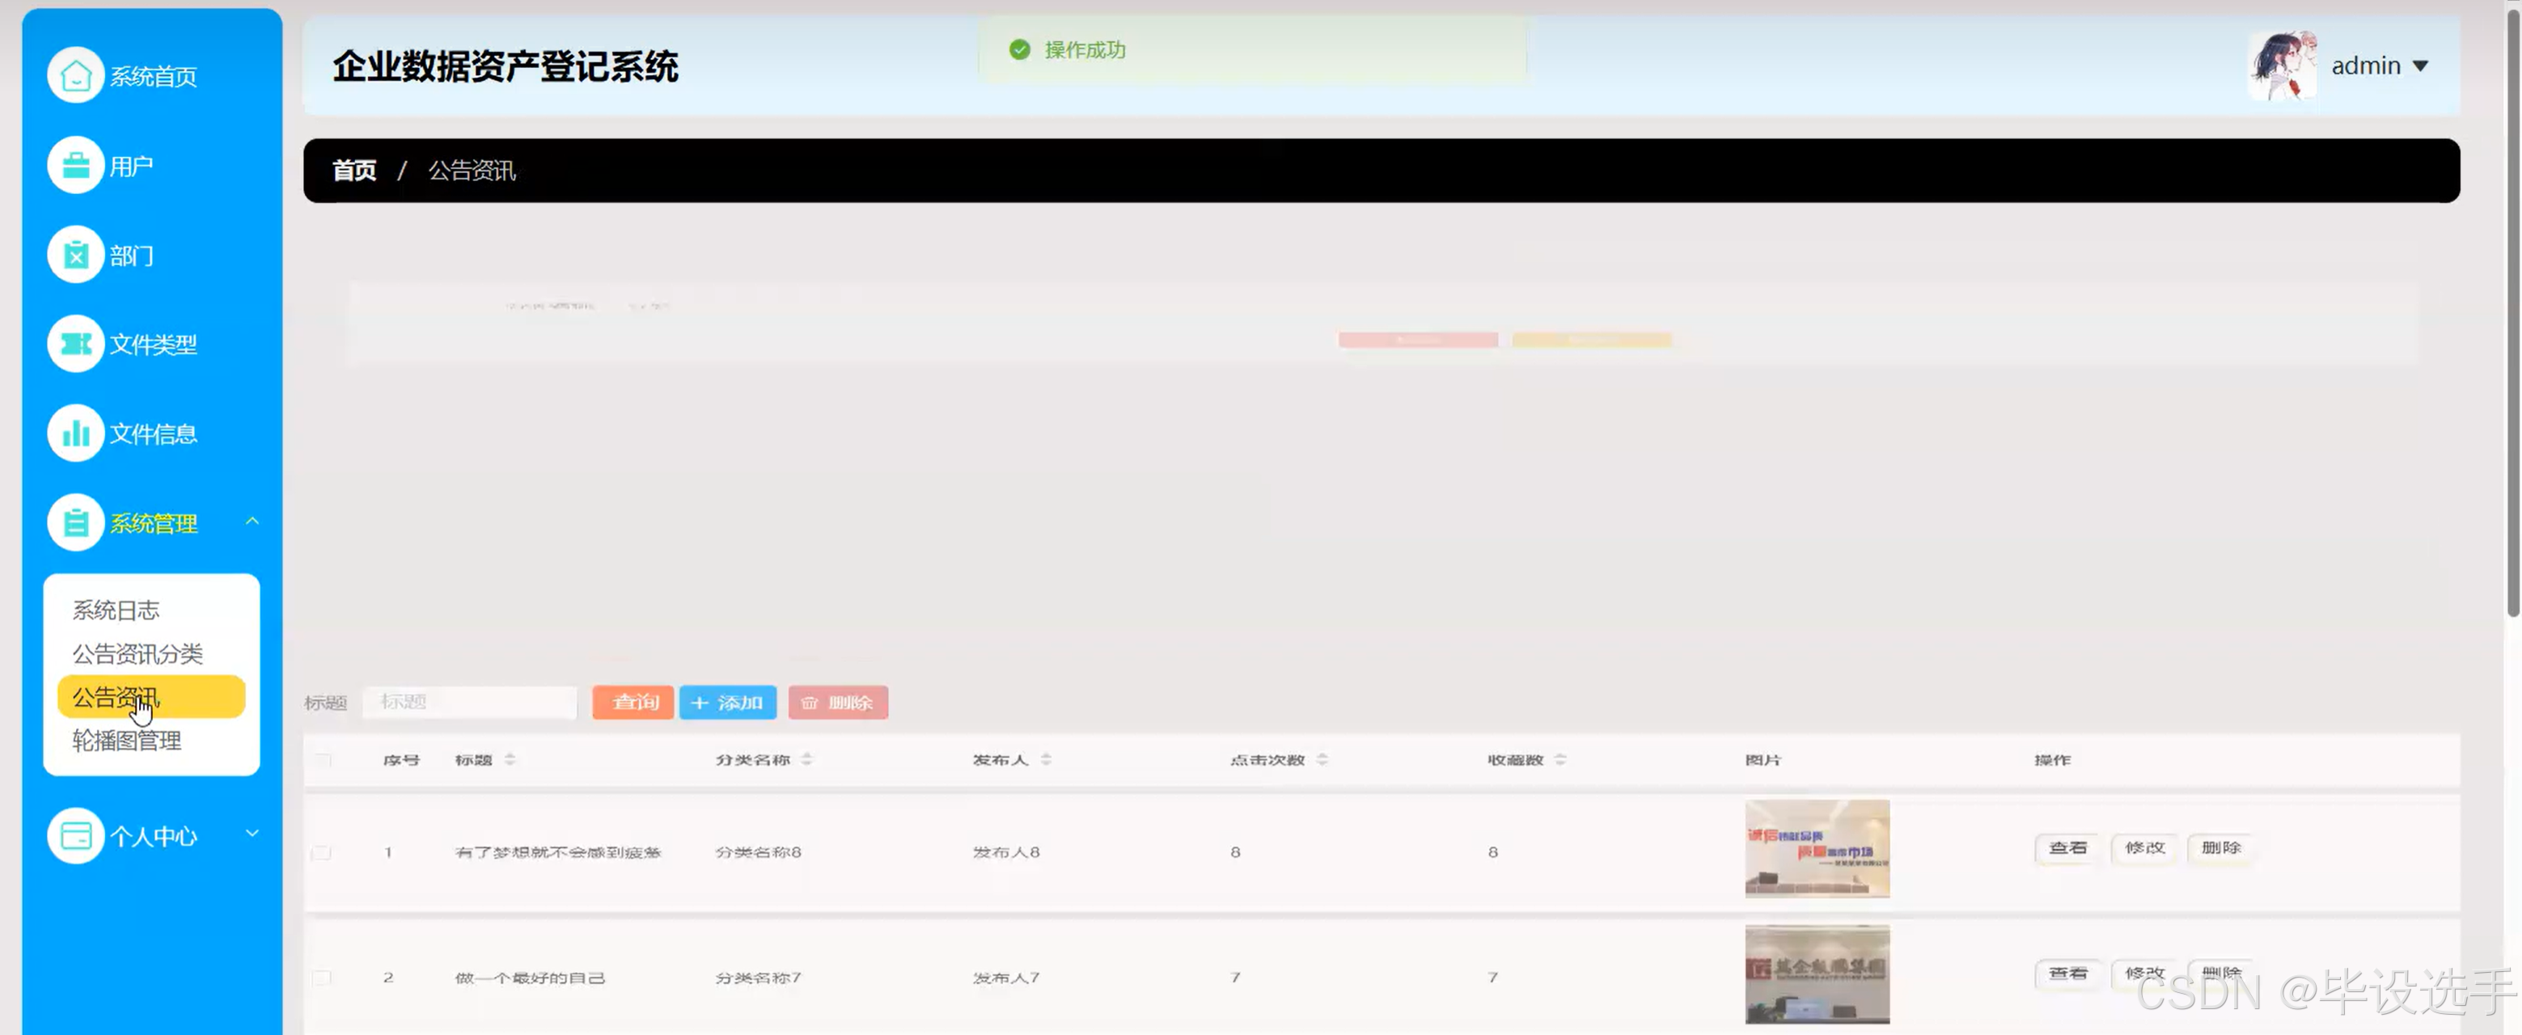Click the 个人中心 card icon

[75, 836]
